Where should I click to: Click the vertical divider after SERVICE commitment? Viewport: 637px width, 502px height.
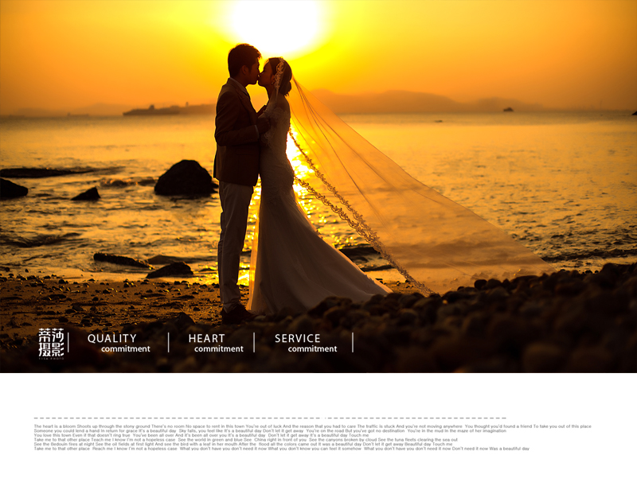coord(353,343)
